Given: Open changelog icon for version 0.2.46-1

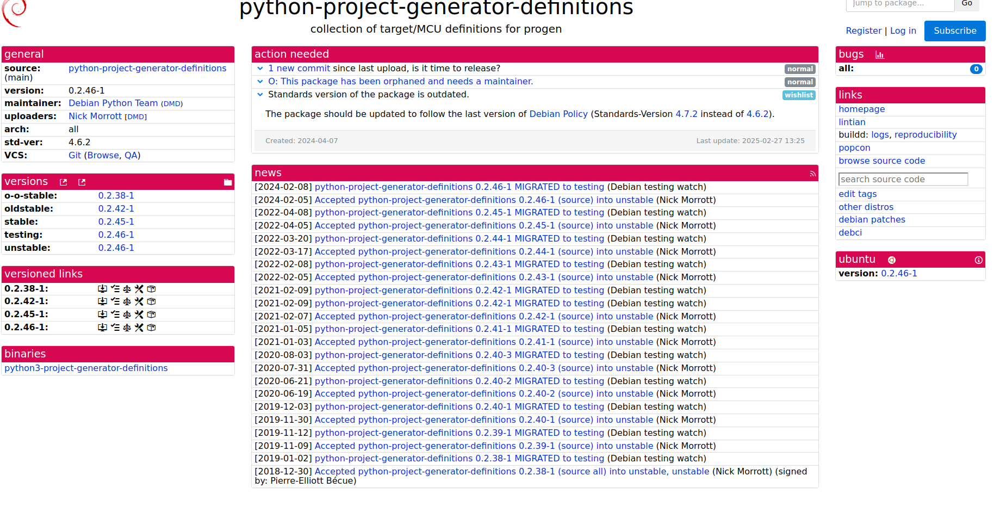Looking at the screenshot, I should (115, 328).
